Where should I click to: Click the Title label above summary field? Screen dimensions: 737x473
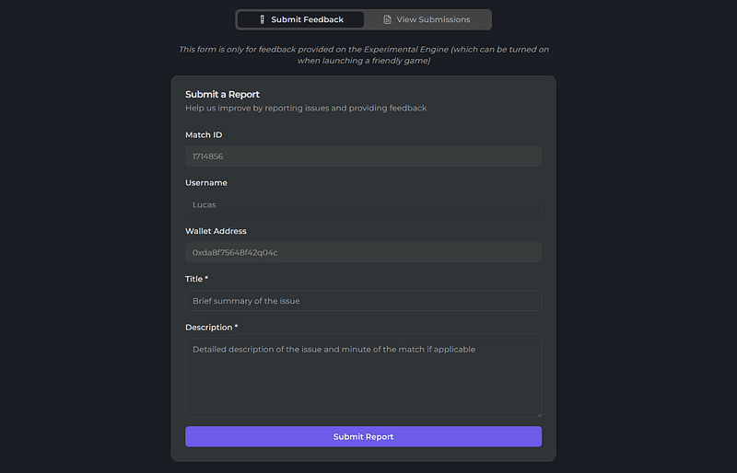click(193, 279)
